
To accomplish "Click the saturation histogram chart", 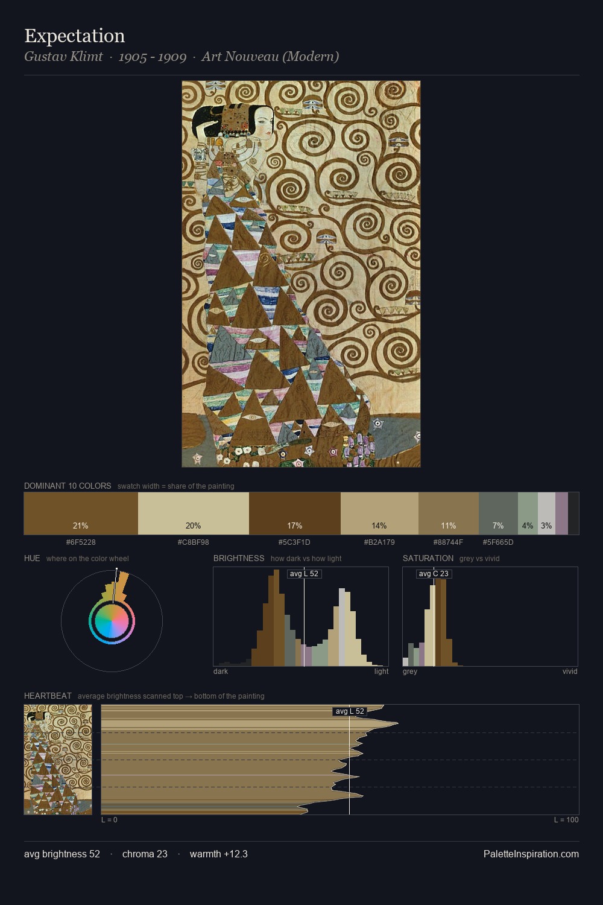I will 490,617.
